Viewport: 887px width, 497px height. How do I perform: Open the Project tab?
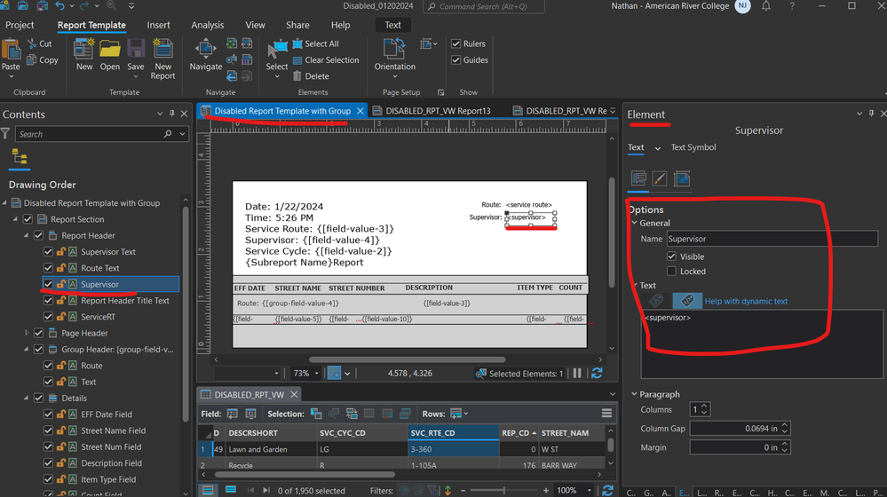pos(20,25)
